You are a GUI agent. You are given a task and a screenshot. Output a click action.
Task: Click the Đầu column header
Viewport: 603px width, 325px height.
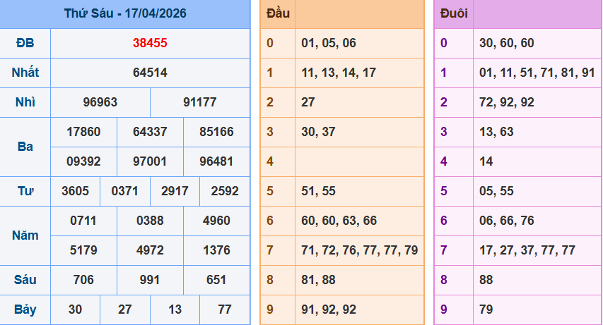tap(277, 14)
